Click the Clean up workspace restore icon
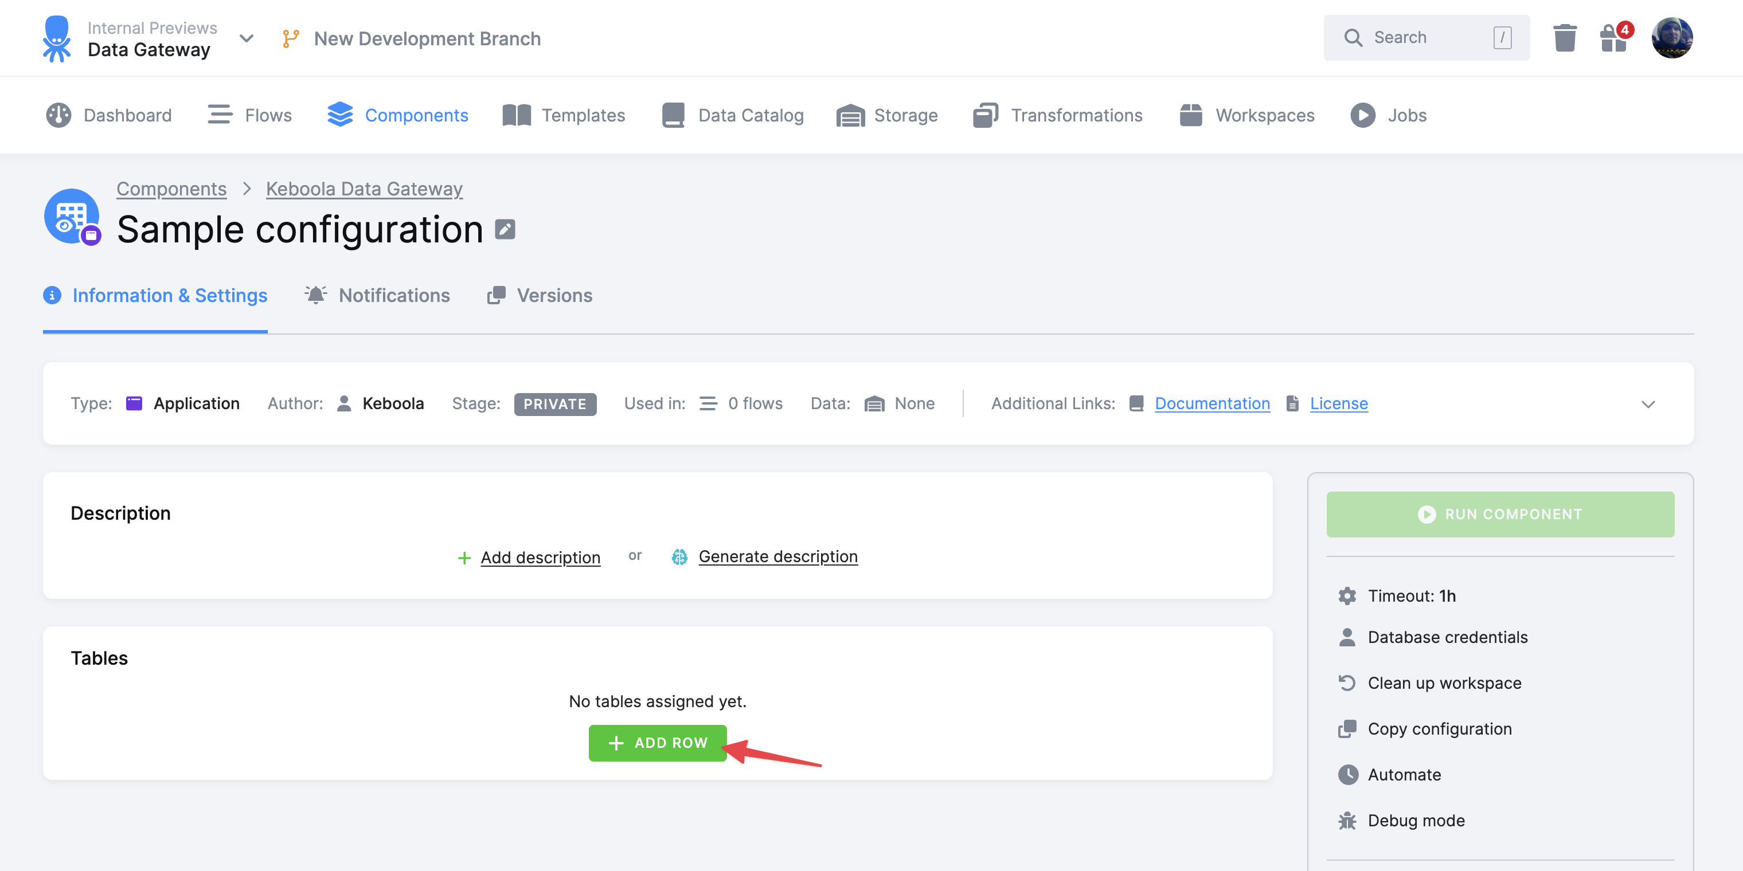 tap(1347, 682)
